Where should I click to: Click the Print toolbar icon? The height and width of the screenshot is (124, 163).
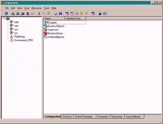55,14
